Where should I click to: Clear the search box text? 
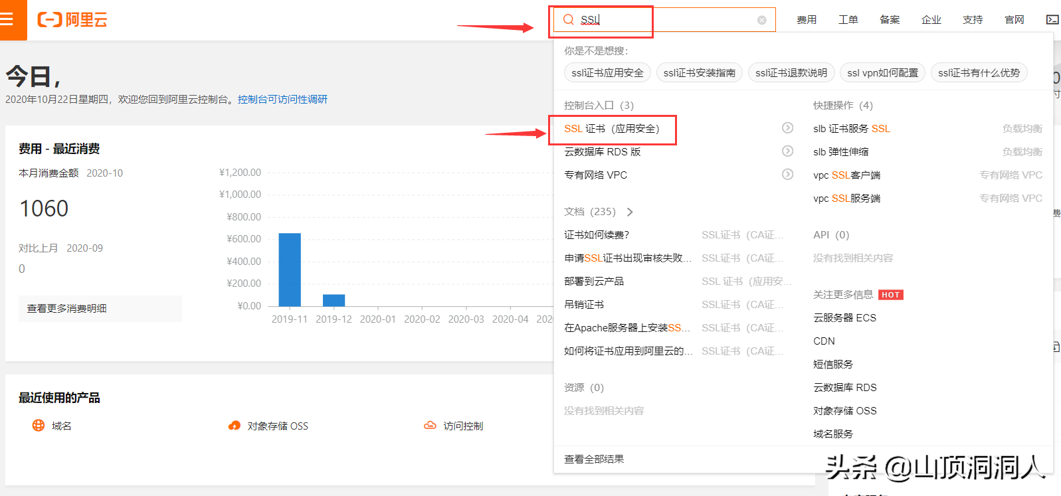coord(761,20)
